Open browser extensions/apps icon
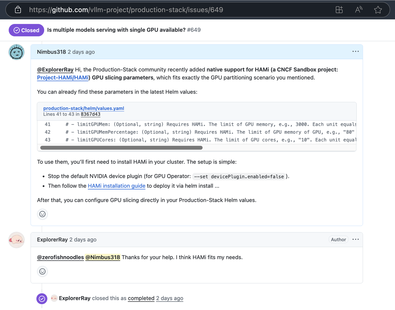 tap(339, 10)
